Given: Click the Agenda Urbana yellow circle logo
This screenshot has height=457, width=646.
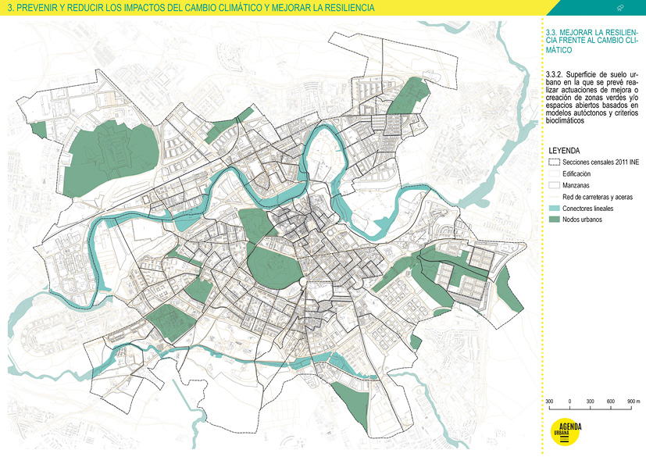Looking at the screenshot, I should pyautogui.click(x=562, y=434).
